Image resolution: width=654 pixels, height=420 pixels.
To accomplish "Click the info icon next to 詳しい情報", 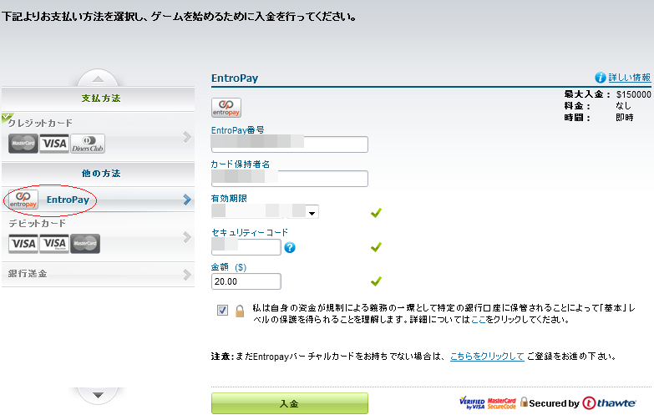I will point(600,77).
